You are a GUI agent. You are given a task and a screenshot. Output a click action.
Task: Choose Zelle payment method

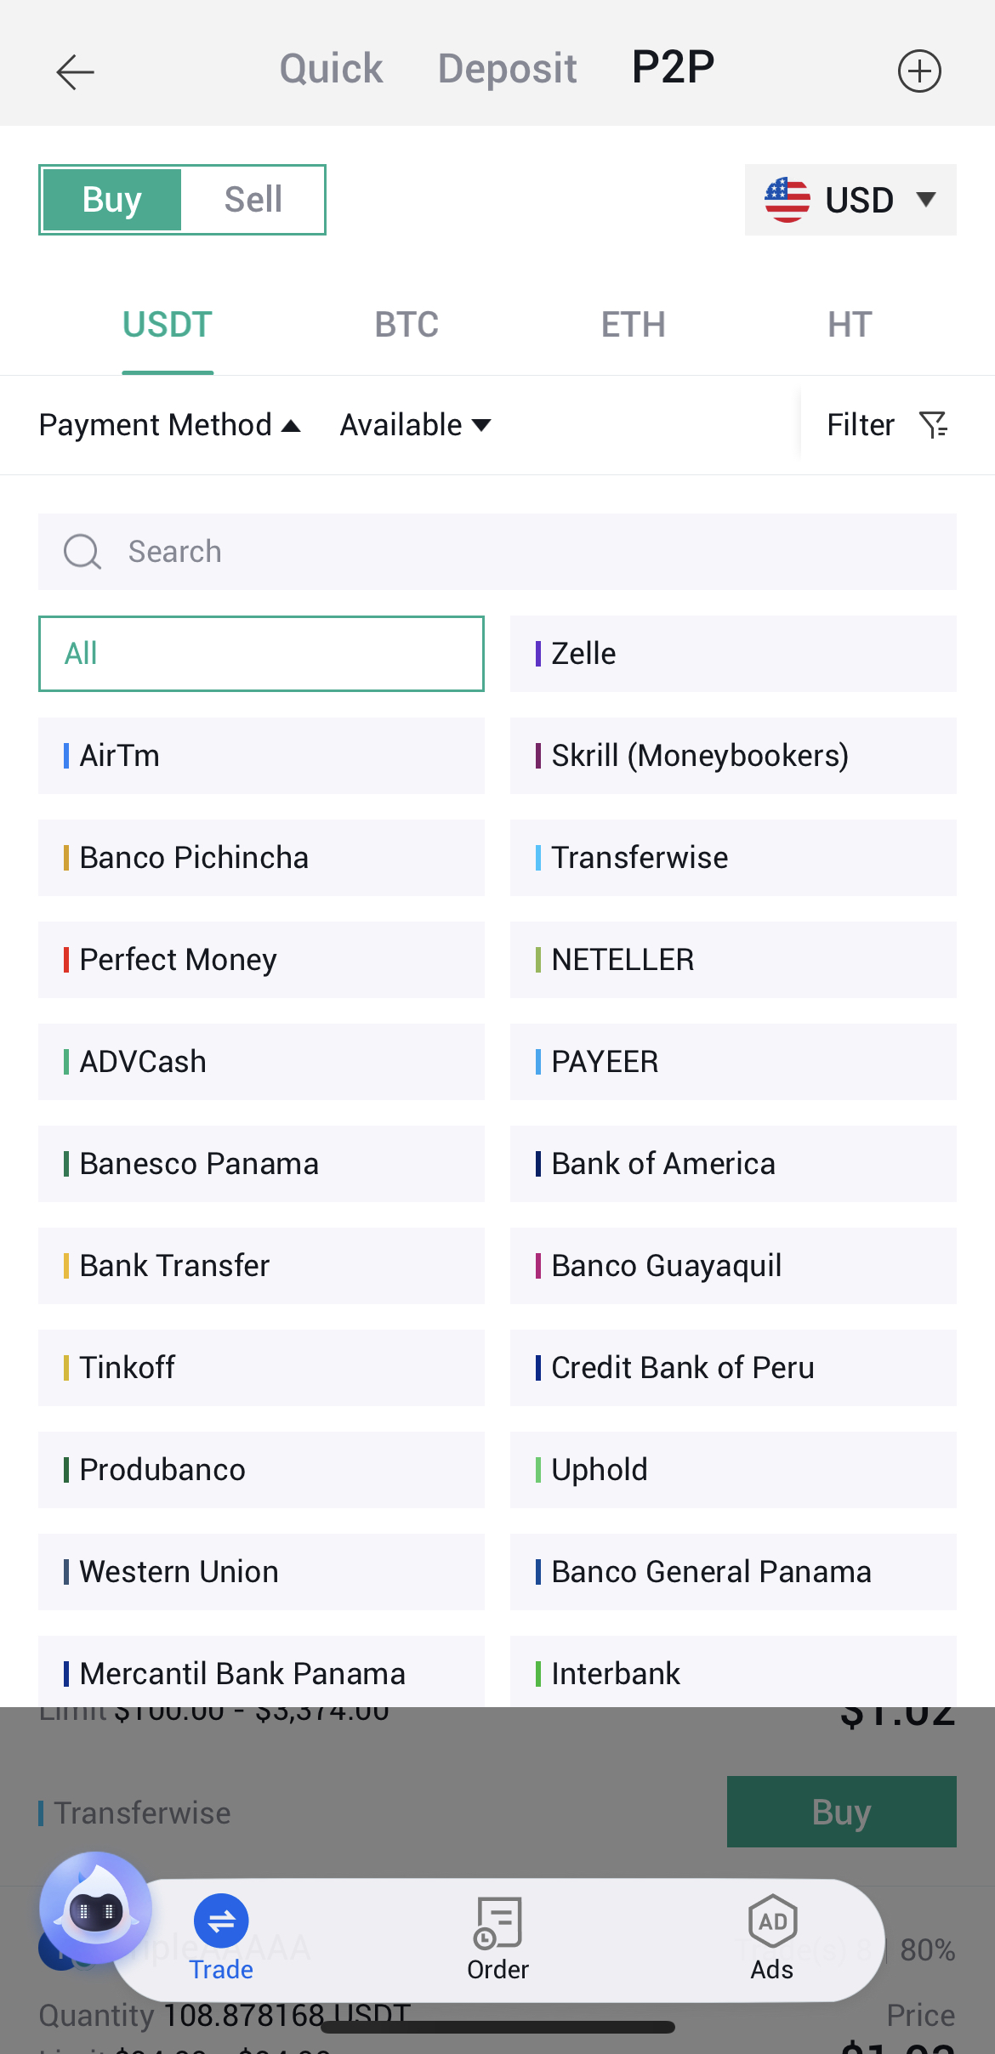point(733,654)
